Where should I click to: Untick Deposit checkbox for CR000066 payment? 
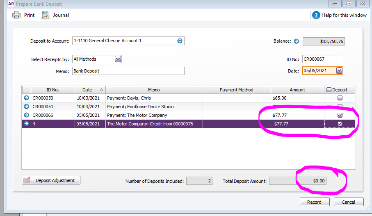[x=340, y=115]
